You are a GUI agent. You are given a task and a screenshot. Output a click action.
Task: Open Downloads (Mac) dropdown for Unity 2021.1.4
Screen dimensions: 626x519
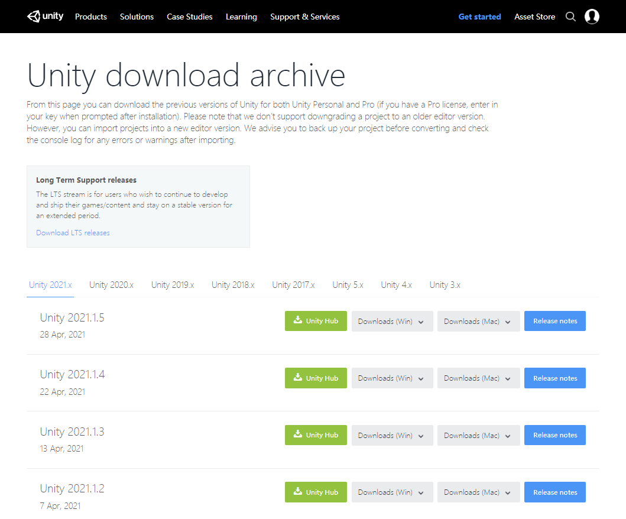(478, 378)
